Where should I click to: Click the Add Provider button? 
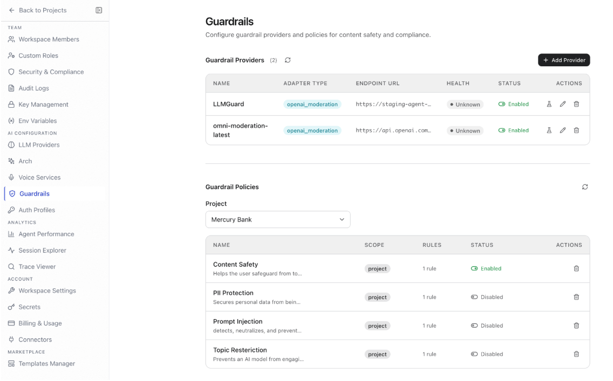[x=564, y=60]
